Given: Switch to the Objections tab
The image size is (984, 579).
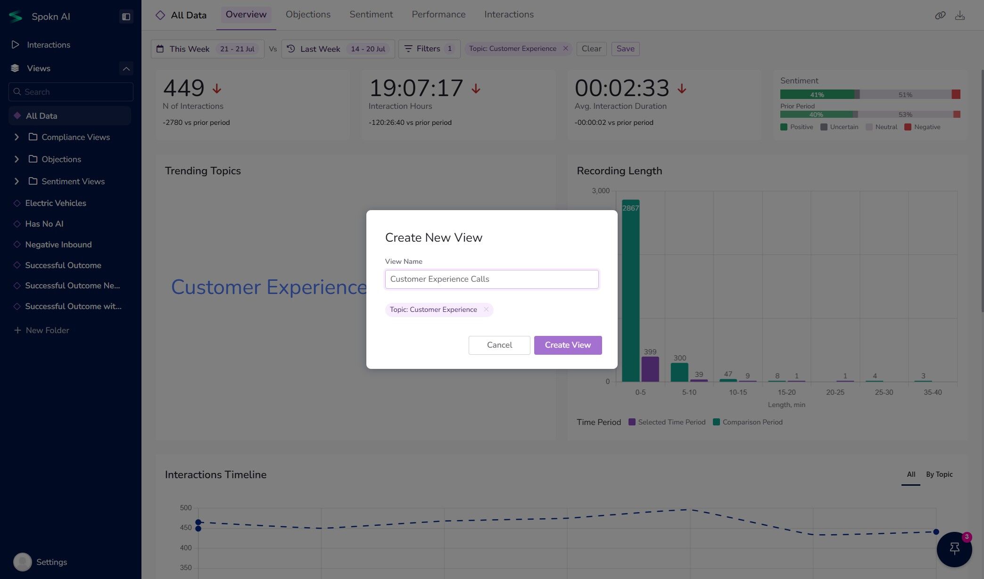Looking at the screenshot, I should click(308, 15).
